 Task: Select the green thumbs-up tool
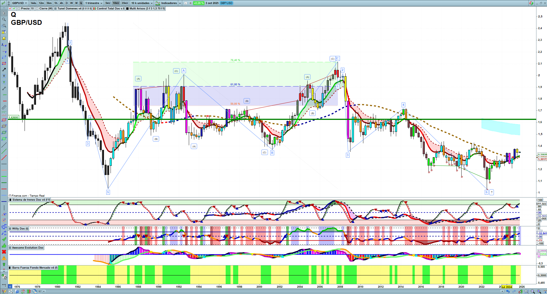[4, 245]
